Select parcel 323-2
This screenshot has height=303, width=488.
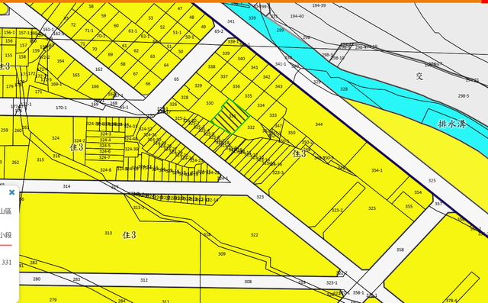337,210
